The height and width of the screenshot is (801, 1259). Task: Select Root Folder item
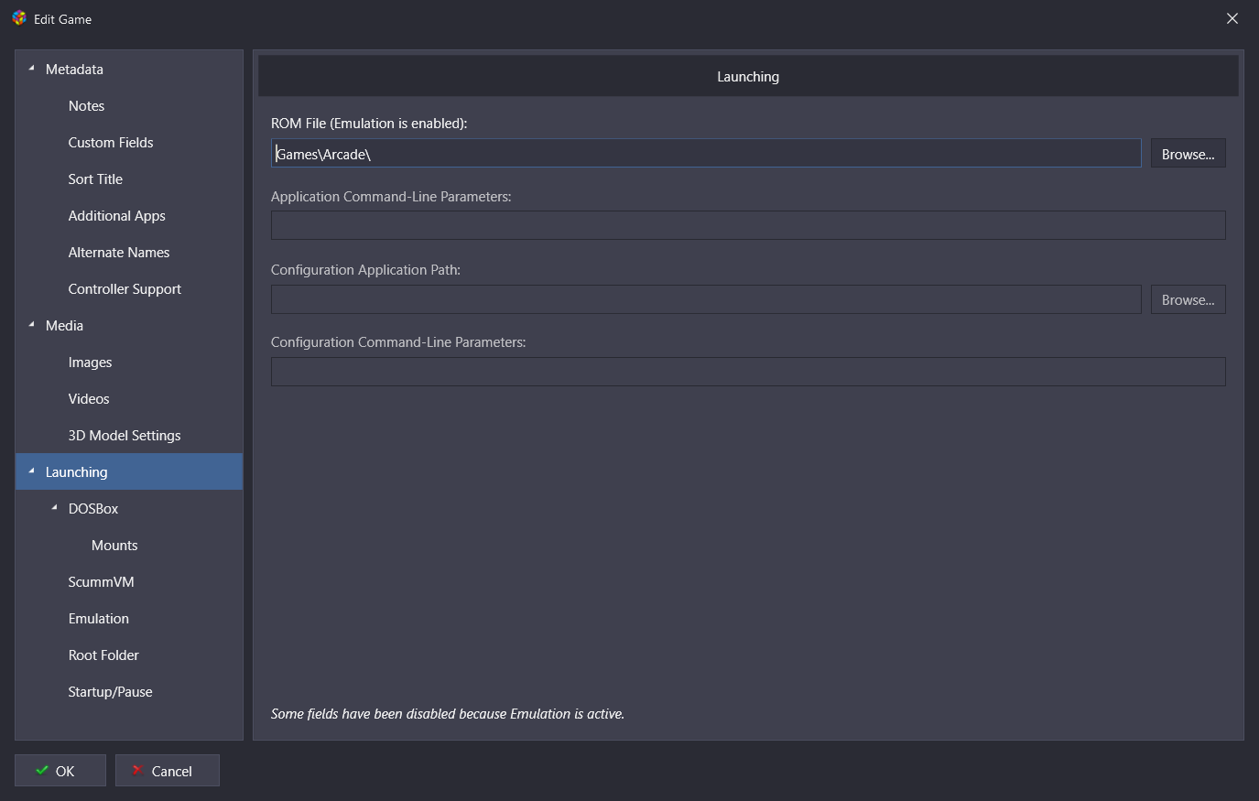click(103, 655)
